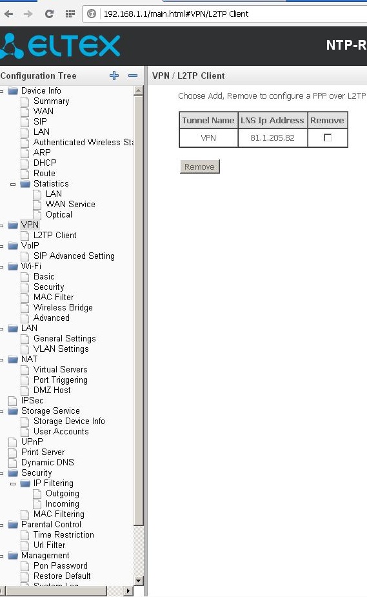Screen dimensions: 367x597
Task: Click the site info icon in address bar
Action: coord(92,14)
